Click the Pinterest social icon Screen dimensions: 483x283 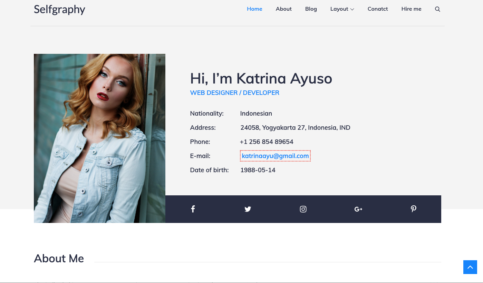pyautogui.click(x=413, y=209)
